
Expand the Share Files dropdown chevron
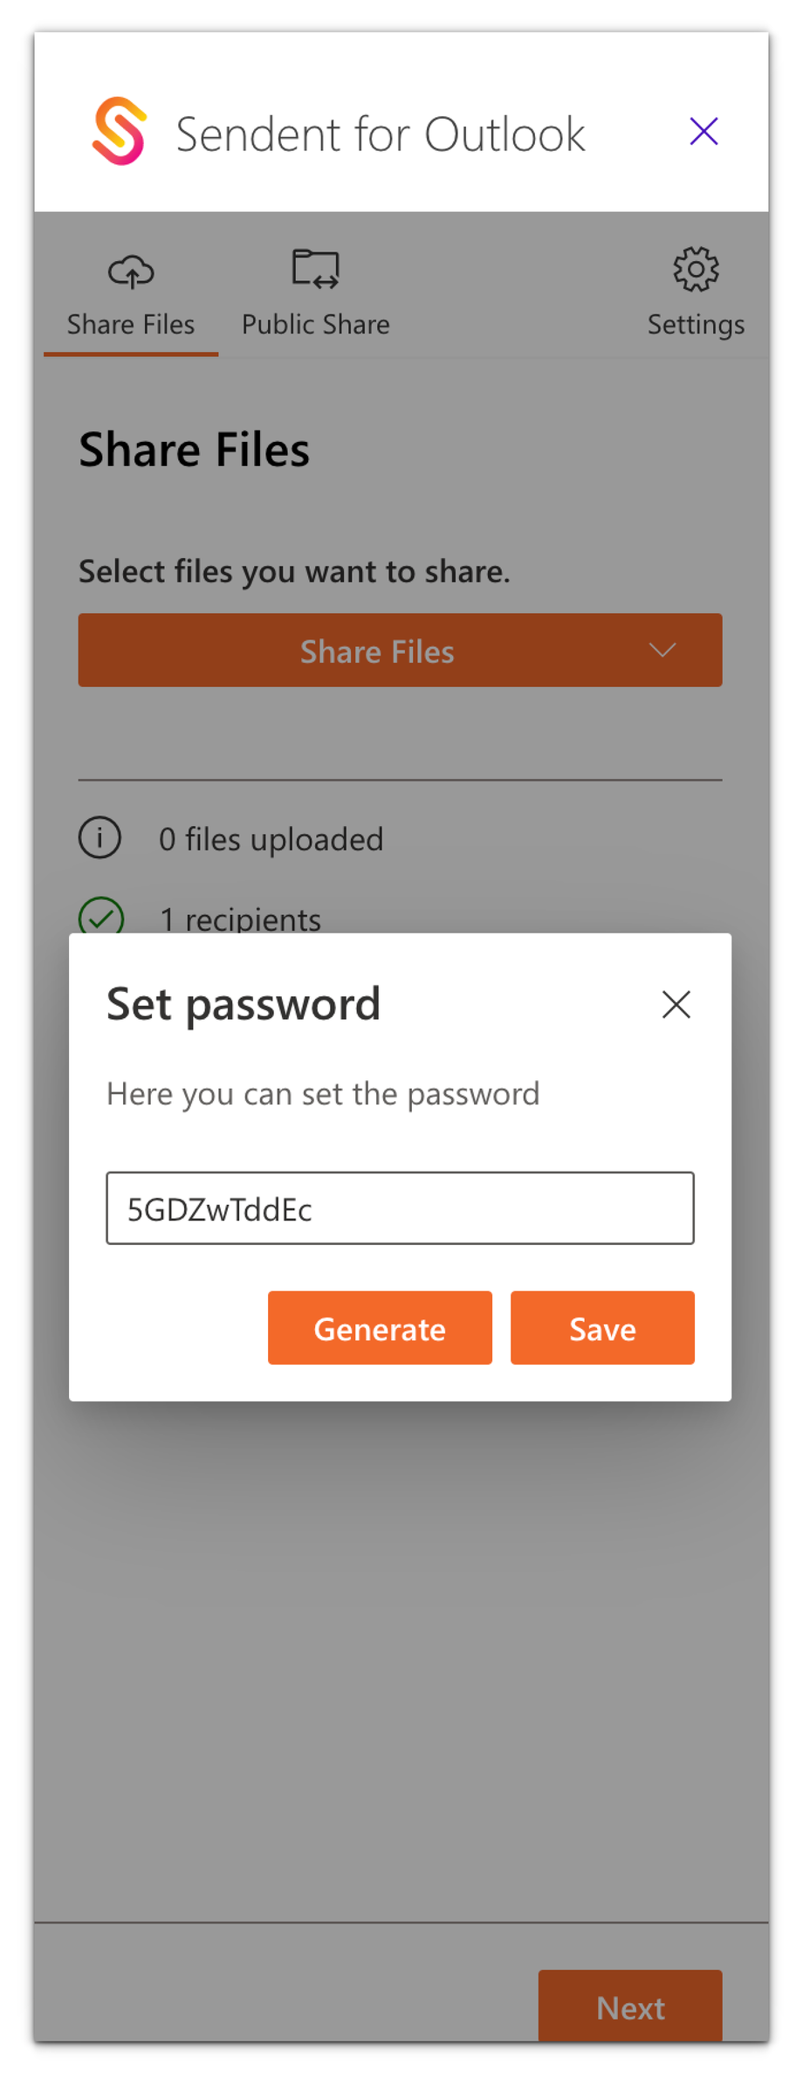662,650
